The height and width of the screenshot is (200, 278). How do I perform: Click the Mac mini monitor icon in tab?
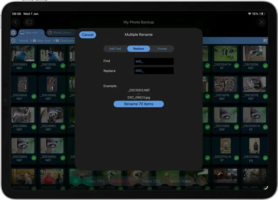22,33
